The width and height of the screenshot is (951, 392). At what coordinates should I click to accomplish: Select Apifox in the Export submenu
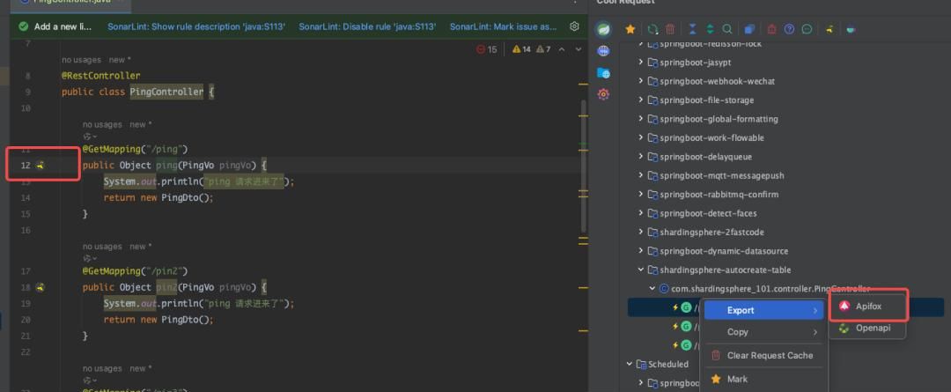tap(867, 306)
